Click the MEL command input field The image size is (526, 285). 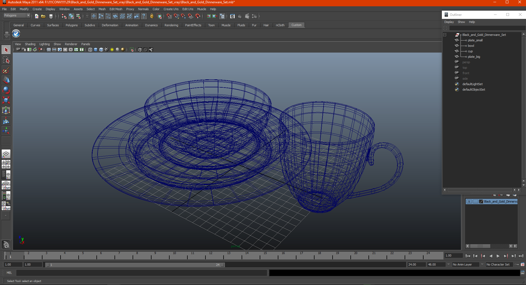(x=141, y=273)
